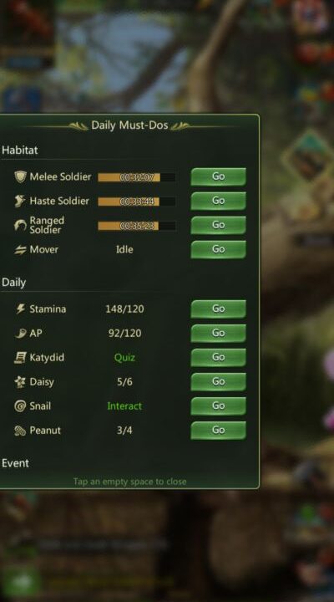This screenshot has width=334, height=602.
Task: Click the Katydid scroll icon
Action: [20, 358]
